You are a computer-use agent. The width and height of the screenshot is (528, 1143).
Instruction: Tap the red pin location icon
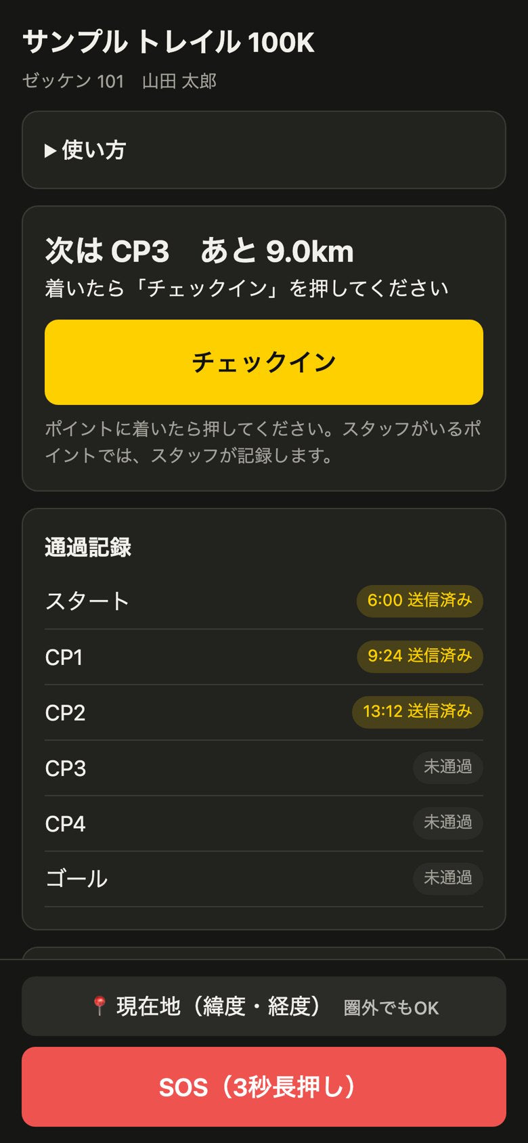click(100, 1006)
